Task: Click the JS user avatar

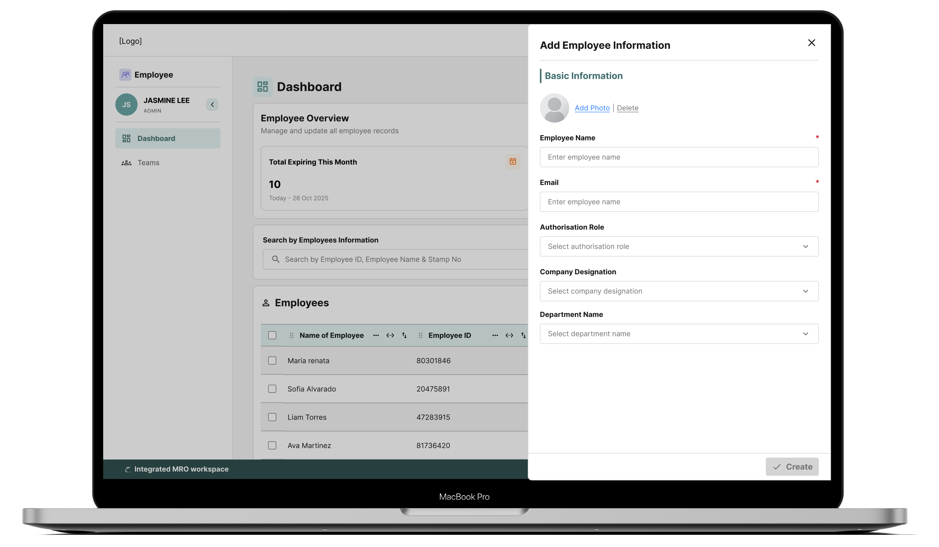Action: click(126, 105)
